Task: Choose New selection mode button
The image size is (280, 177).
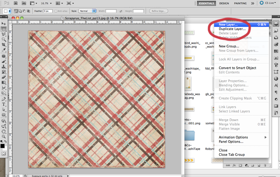Action: point(16,11)
